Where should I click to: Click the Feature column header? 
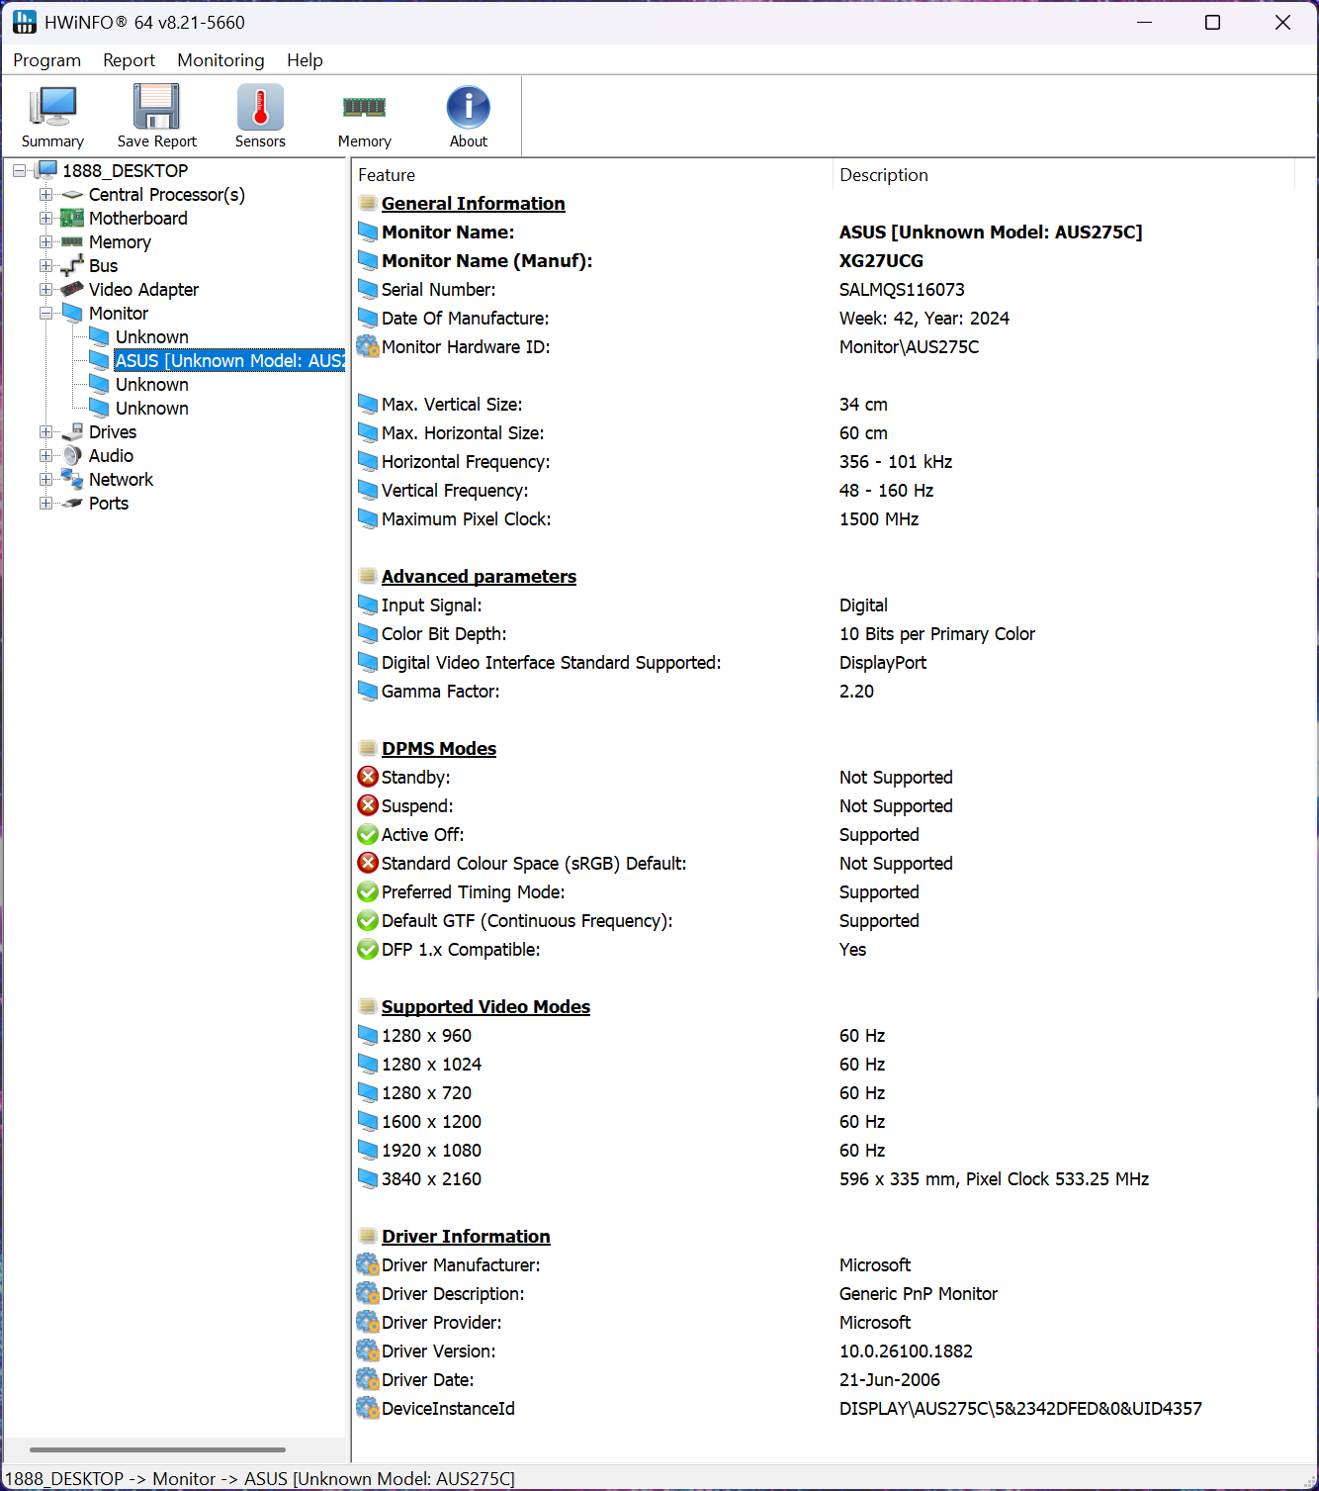point(592,175)
